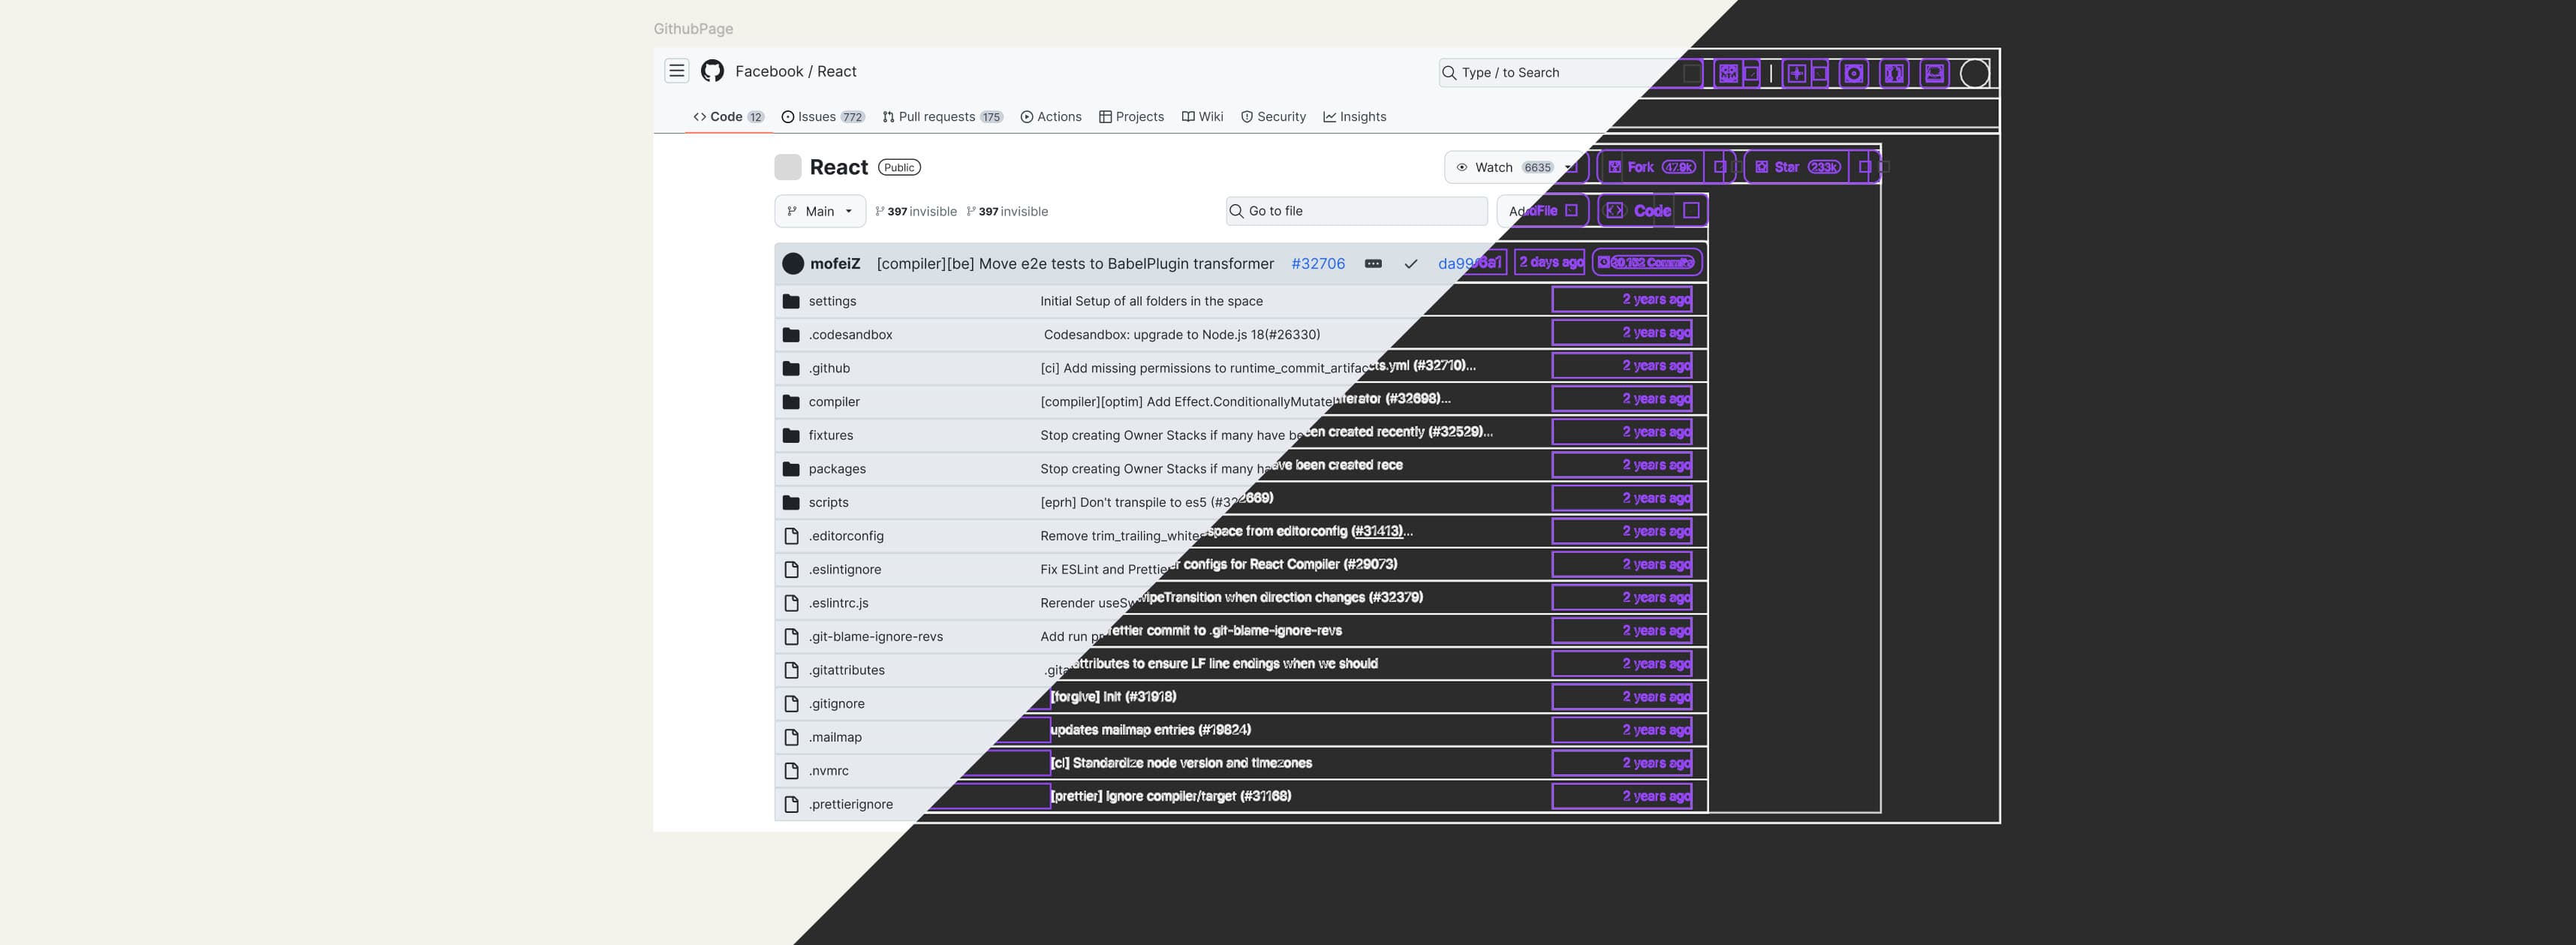Open mofeiZ author profile link
The width and height of the screenshot is (2576, 945).
pyautogui.click(x=835, y=264)
